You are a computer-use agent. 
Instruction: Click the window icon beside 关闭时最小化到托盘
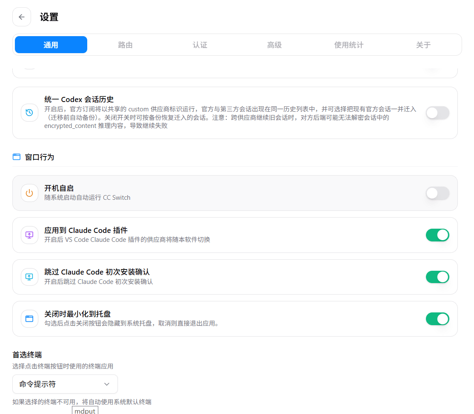tap(29, 319)
